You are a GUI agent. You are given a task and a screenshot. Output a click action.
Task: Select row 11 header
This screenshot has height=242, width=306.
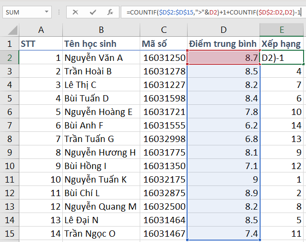[x=9, y=179]
